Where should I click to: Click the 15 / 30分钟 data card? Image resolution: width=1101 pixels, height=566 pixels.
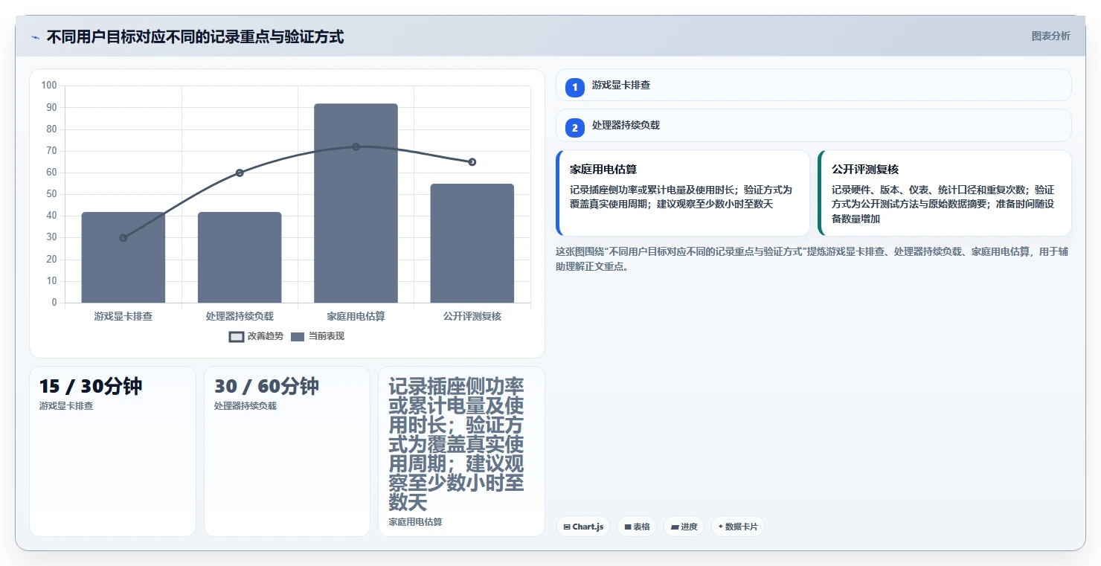pyautogui.click(x=112, y=451)
